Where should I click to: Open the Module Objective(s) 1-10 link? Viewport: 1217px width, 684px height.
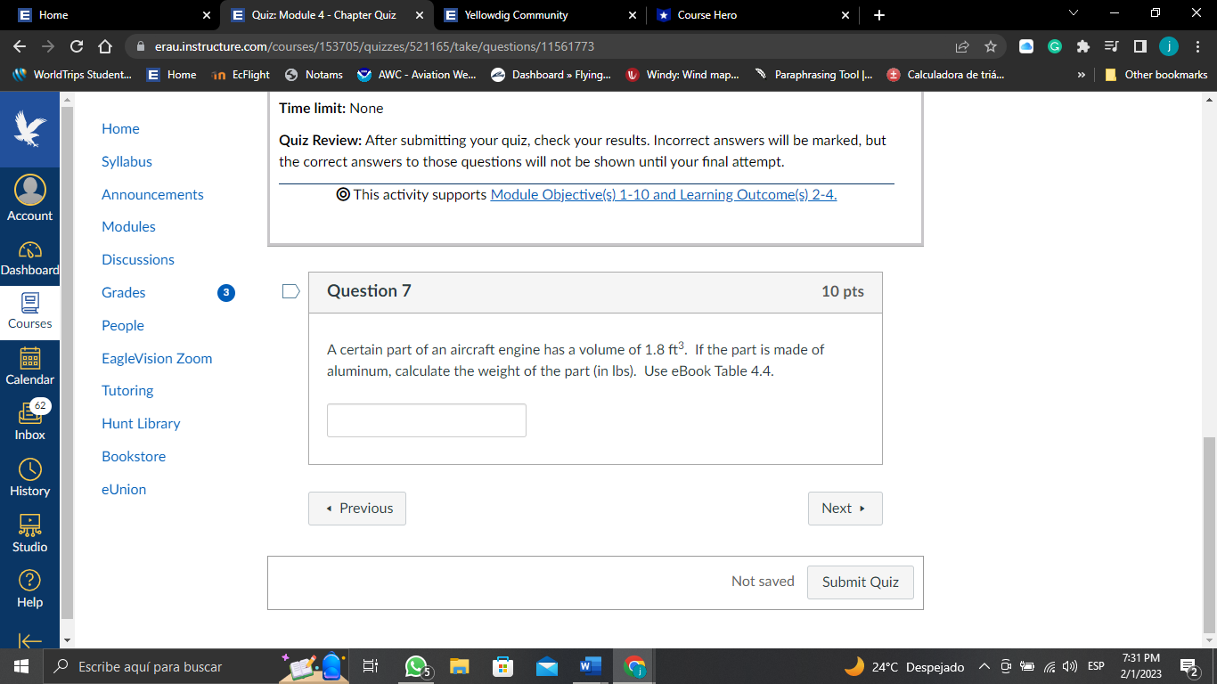pyautogui.click(x=663, y=194)
